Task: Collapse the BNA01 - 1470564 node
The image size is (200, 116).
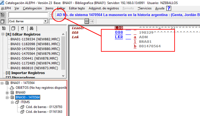Action: (2, 83)
